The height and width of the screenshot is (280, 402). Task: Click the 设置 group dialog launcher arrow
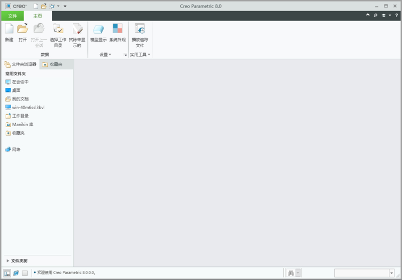pos(125,55)
